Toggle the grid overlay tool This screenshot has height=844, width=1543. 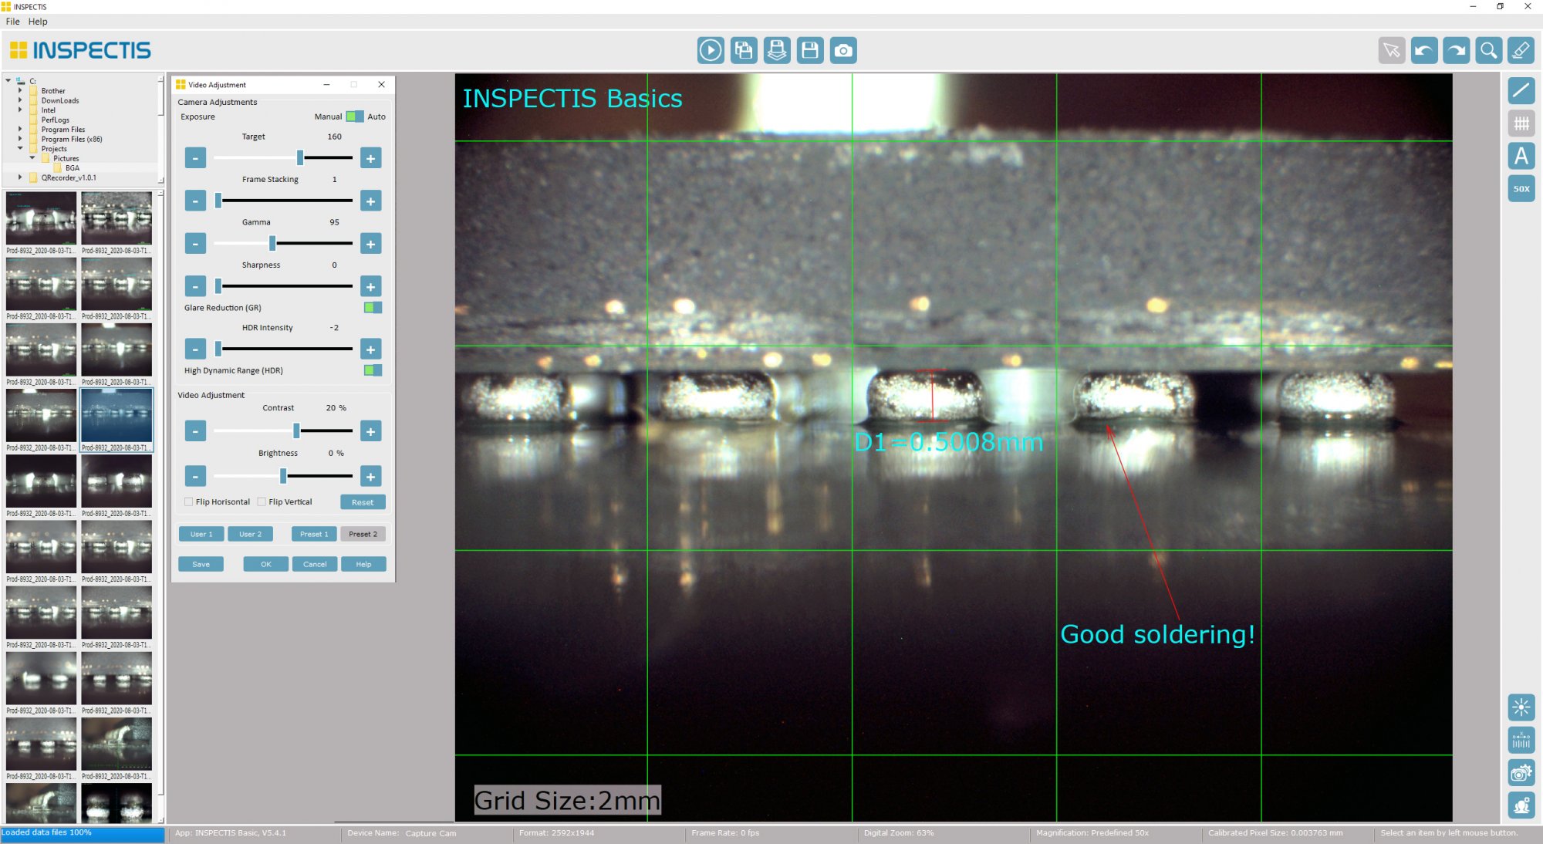click(1521, 123)
